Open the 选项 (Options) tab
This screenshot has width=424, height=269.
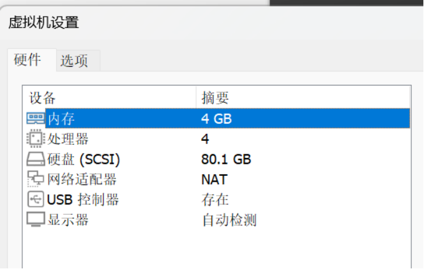[74, 61]
